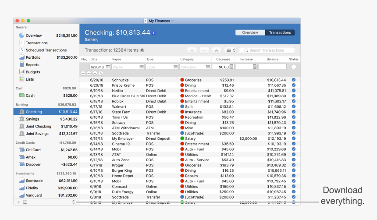Select the Transactions tab

(x=280, y=32)
